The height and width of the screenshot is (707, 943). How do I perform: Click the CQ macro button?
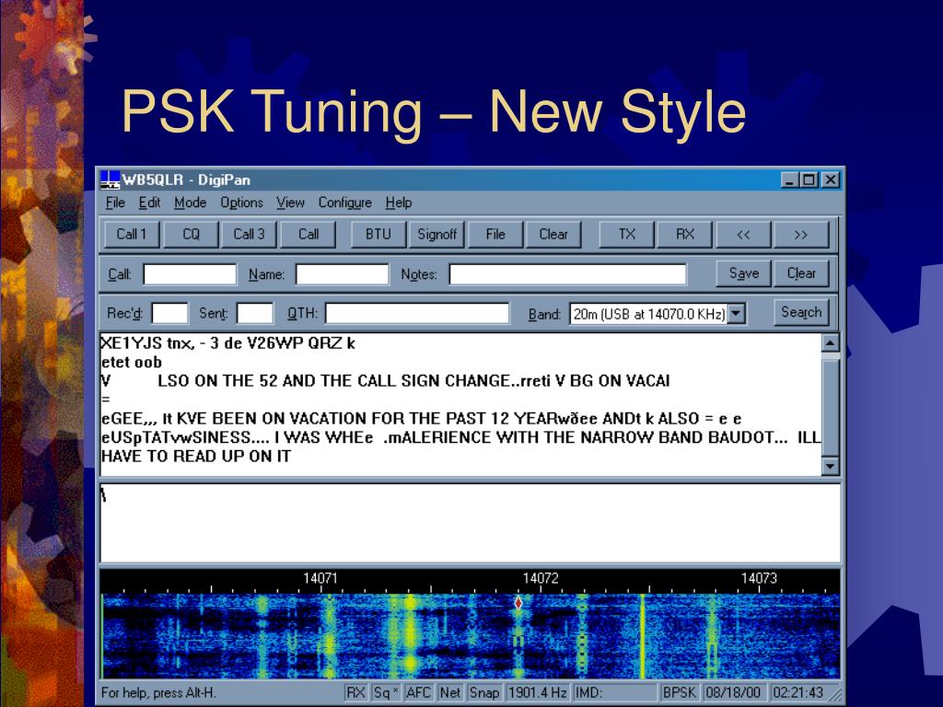pos(191,235)
